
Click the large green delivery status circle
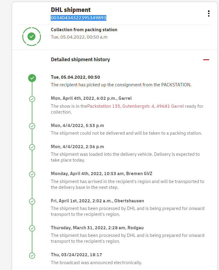coord(31,37)
